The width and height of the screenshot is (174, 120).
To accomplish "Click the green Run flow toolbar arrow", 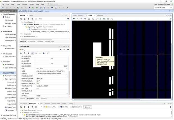I will (33, 8).
